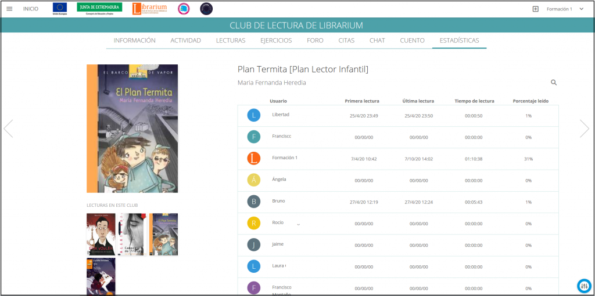Image resolution: width=595 pixels, height=296 pixels.
Task: Click the search magnifier icon above table
Action: [x=554, y=82]
